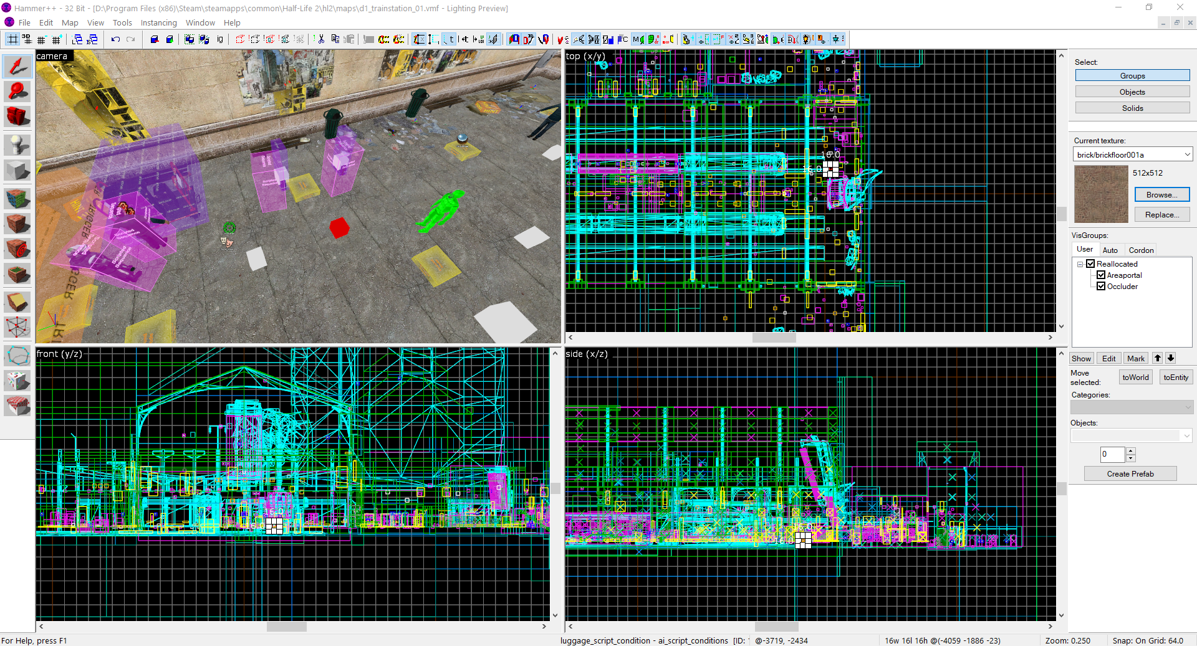Click the Create Prefab button
The width and height of the screenshot is (1197, 646).
(x=1130, y=473)
